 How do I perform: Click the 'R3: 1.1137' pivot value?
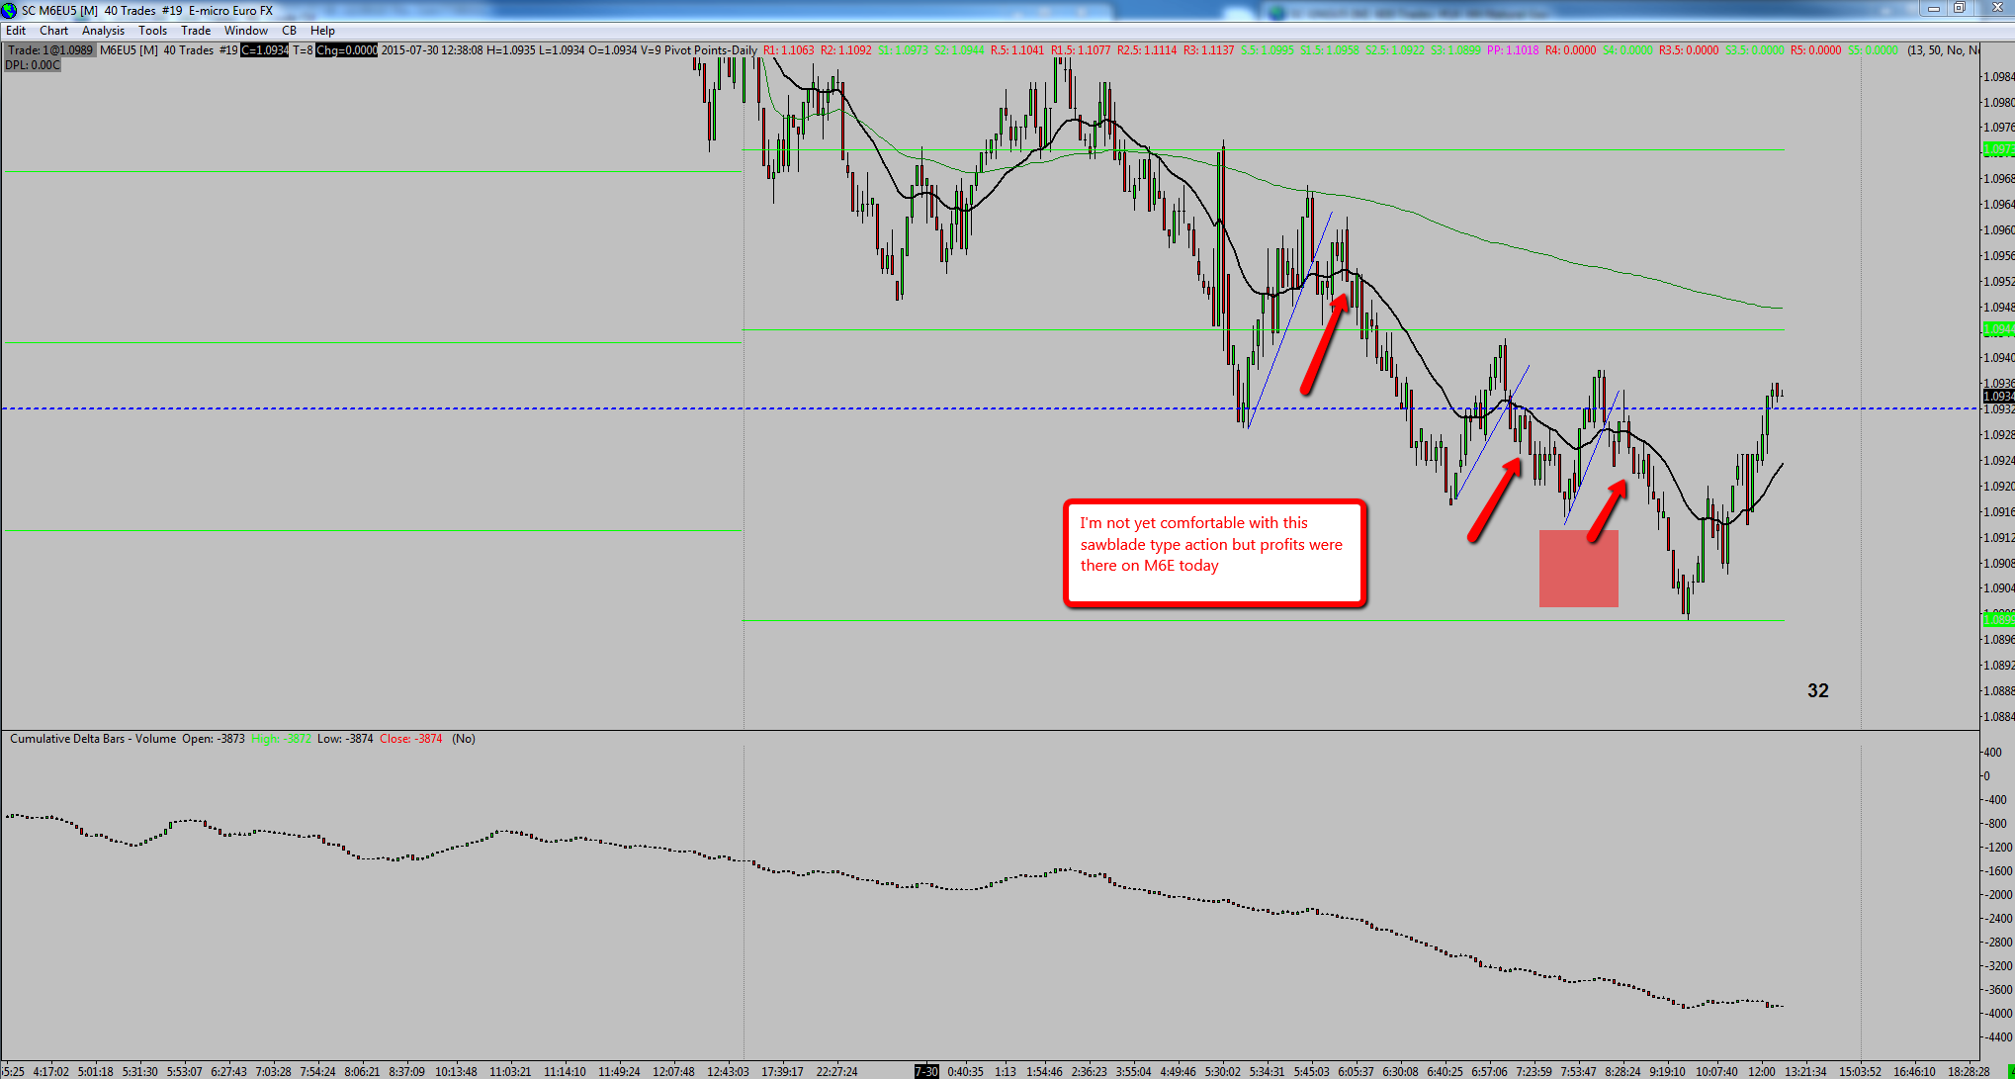point(1208,50)
